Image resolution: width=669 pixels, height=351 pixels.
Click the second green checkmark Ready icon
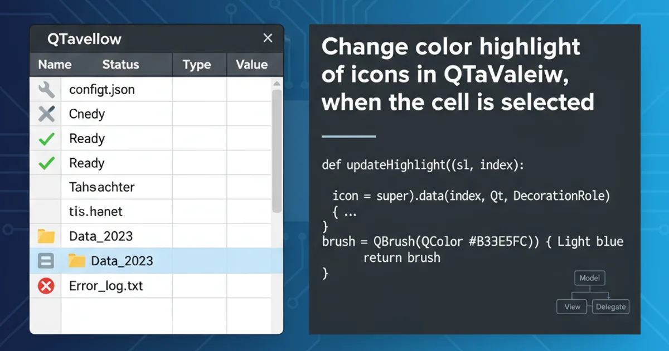click(x=46, y=163)
